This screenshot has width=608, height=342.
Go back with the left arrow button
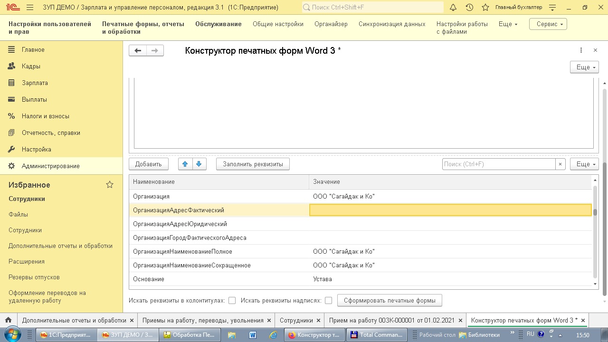138,50
